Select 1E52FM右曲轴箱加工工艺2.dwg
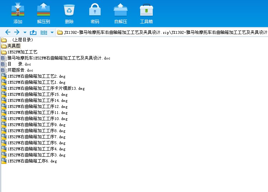 [x=33, y=76]
